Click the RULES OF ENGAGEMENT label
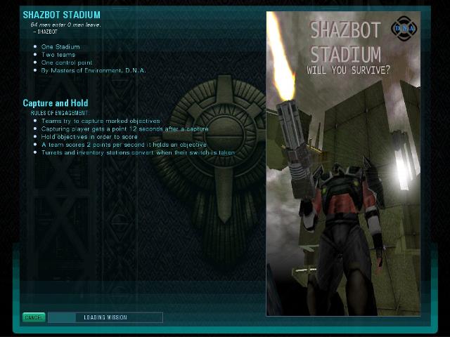The width and height of the screenshot is (450, 337). [60, 113]
